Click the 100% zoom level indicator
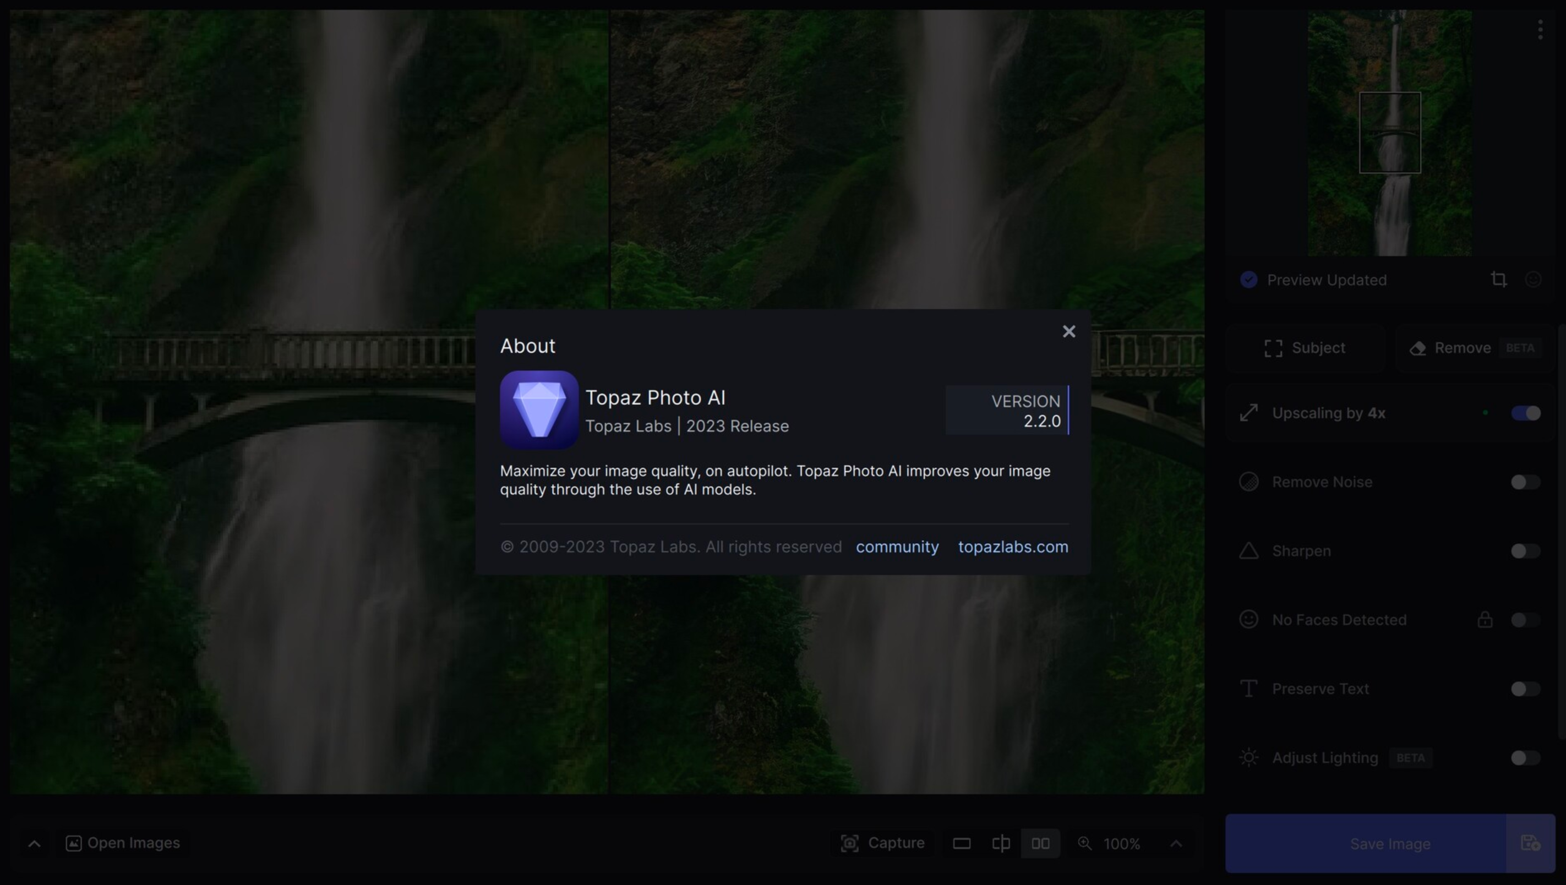Image resolution: width=1566 pixels, height=885 pixels. click(1122, 843)
